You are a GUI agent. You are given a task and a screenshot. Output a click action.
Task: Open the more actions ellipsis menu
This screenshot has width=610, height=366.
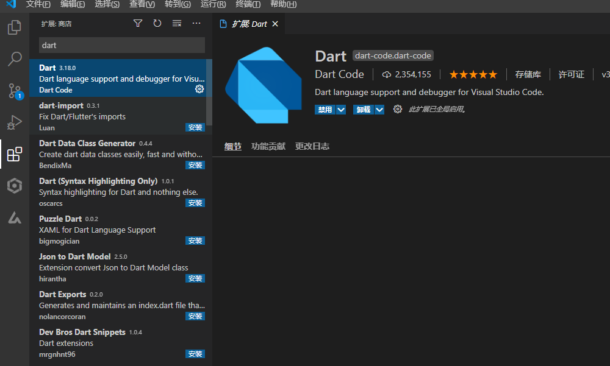[196, 23]
